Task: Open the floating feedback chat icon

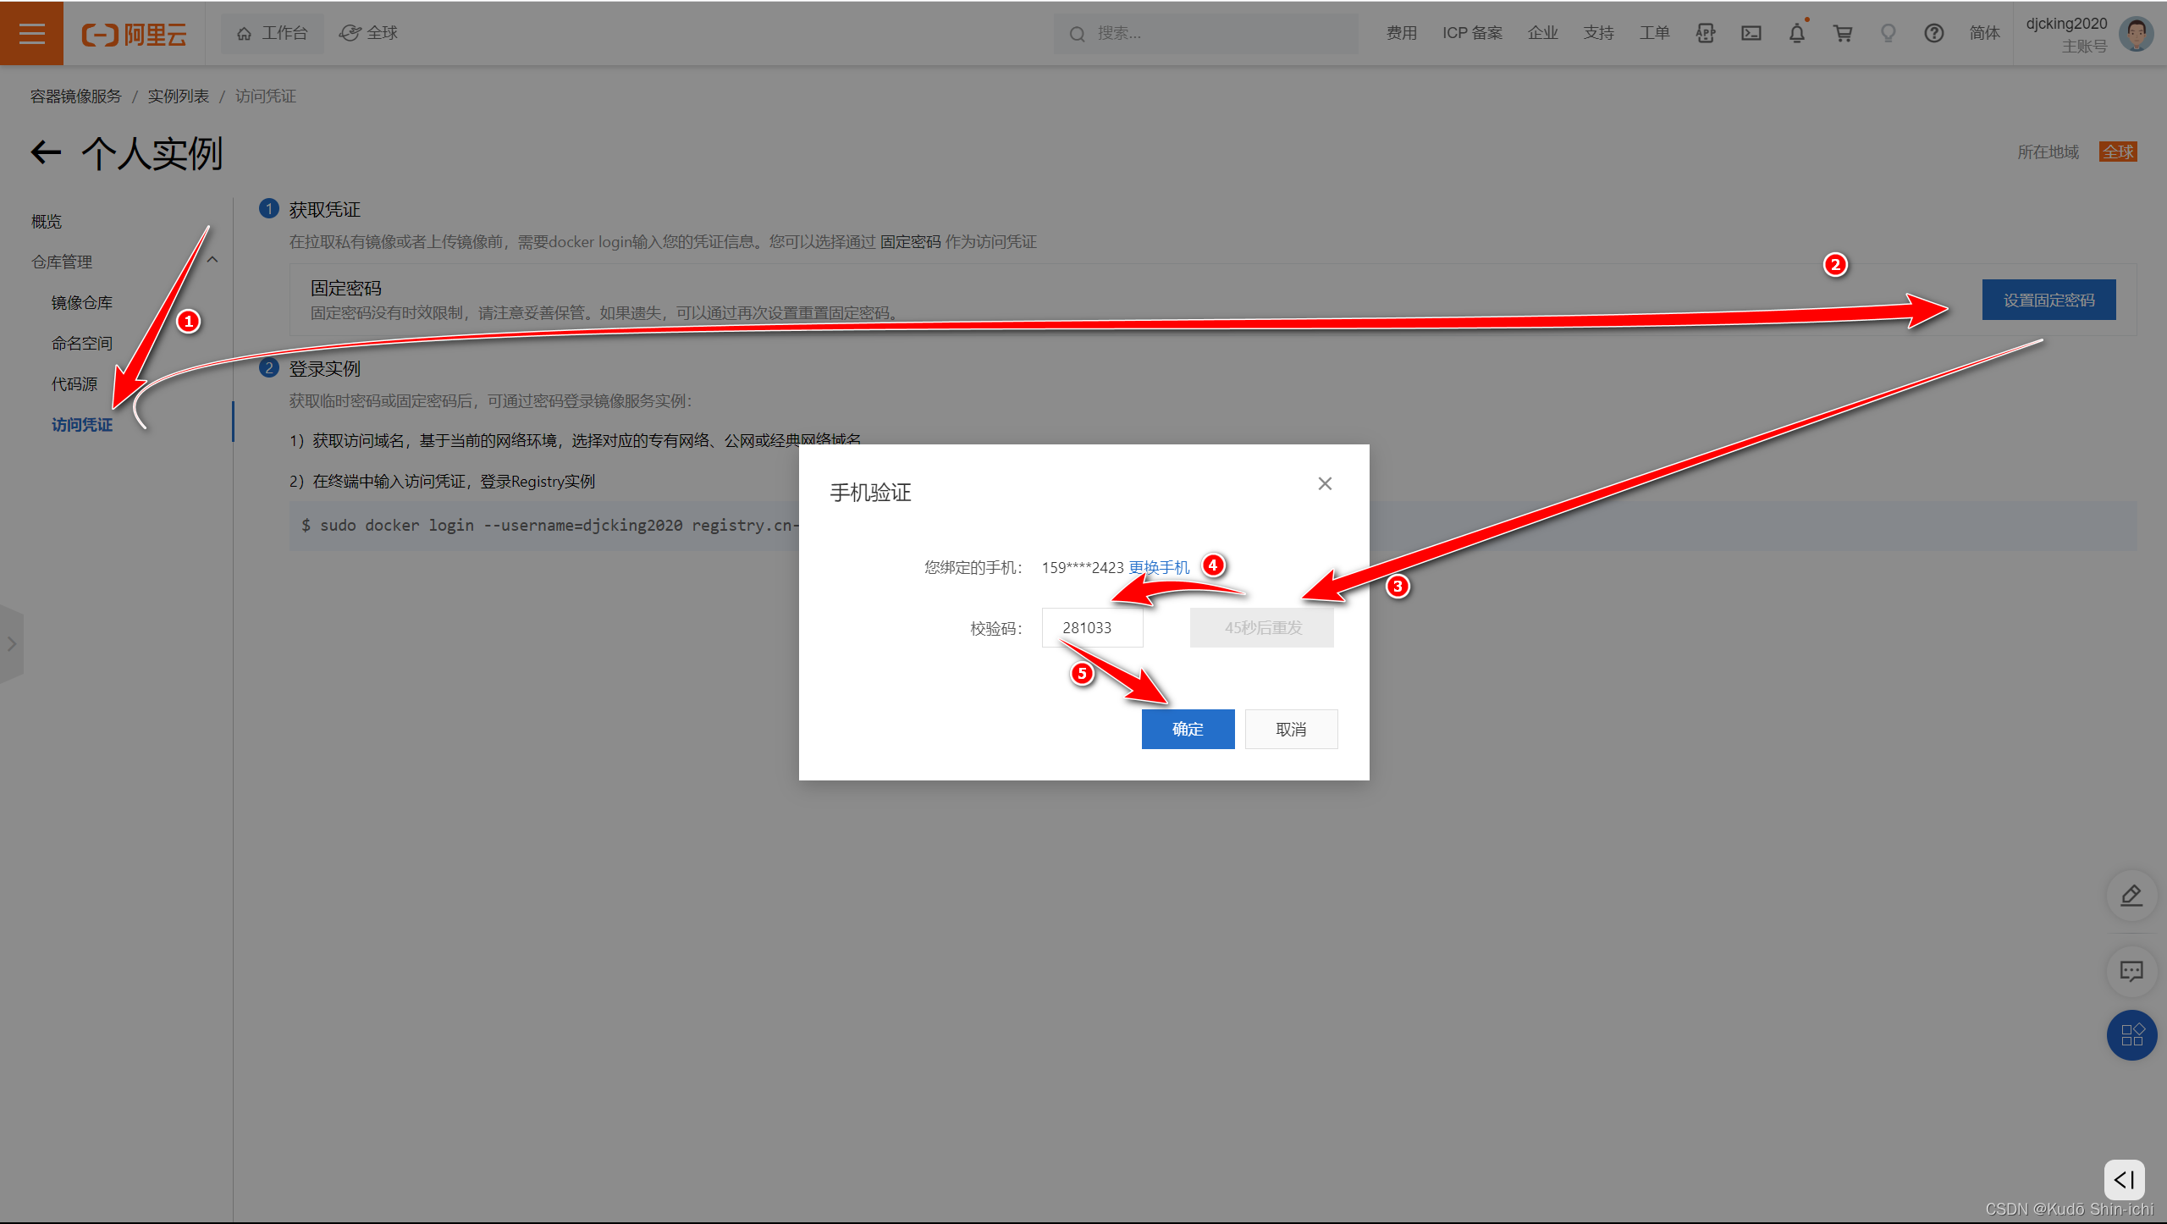Action: coord(2131,971)
